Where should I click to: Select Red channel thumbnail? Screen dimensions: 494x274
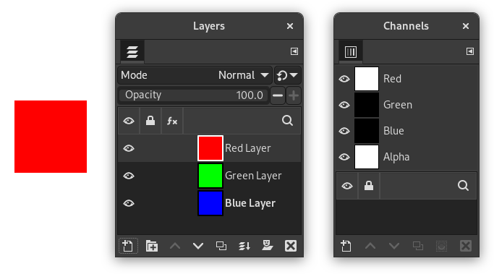click(367, 79)
